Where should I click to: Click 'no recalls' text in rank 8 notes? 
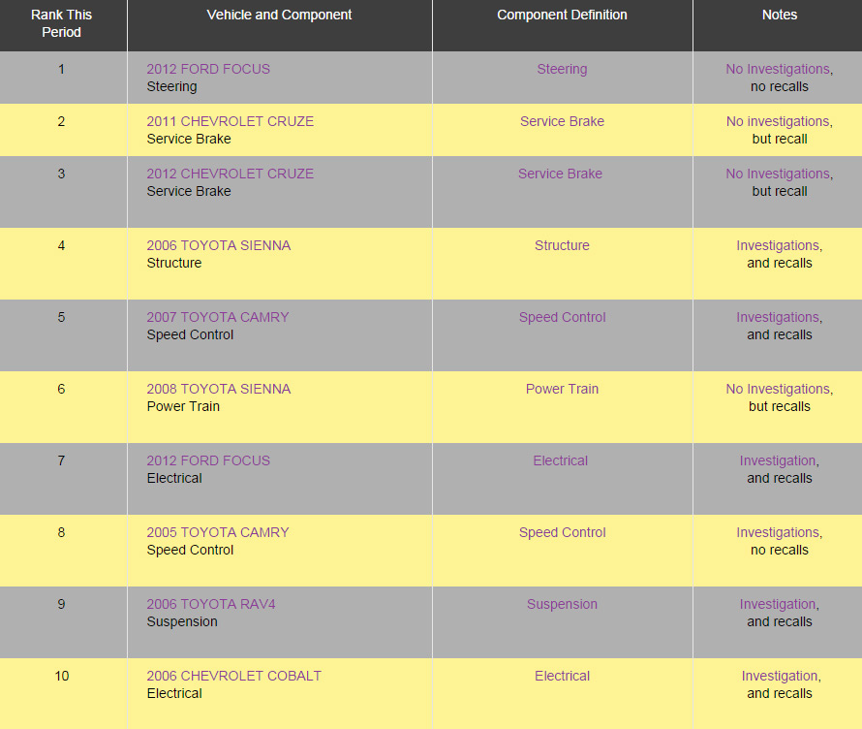pyautogui.click(x=779, y=551)
